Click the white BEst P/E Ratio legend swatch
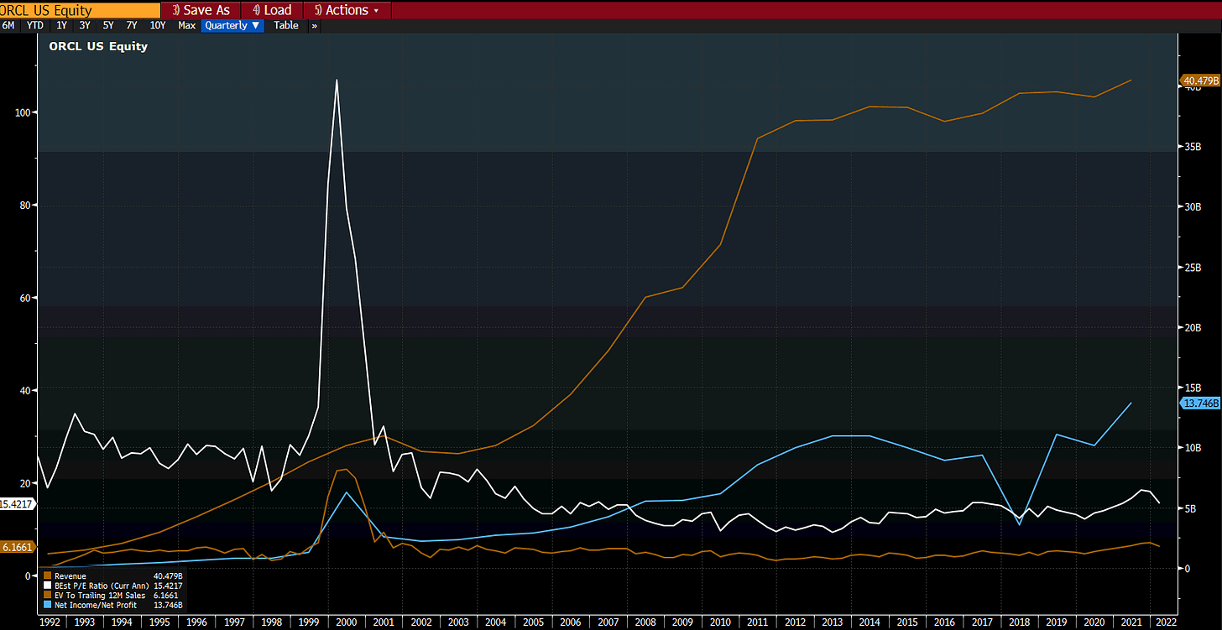The image size is (1222, 630). coord(46,586)
